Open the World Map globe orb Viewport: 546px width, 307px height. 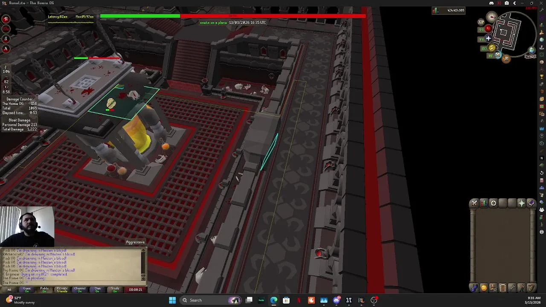[x=531, y=50]
